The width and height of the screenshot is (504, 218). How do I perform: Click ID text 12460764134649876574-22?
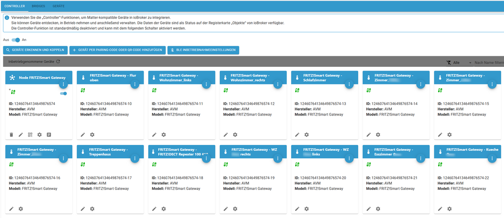[x=466, y=178]
